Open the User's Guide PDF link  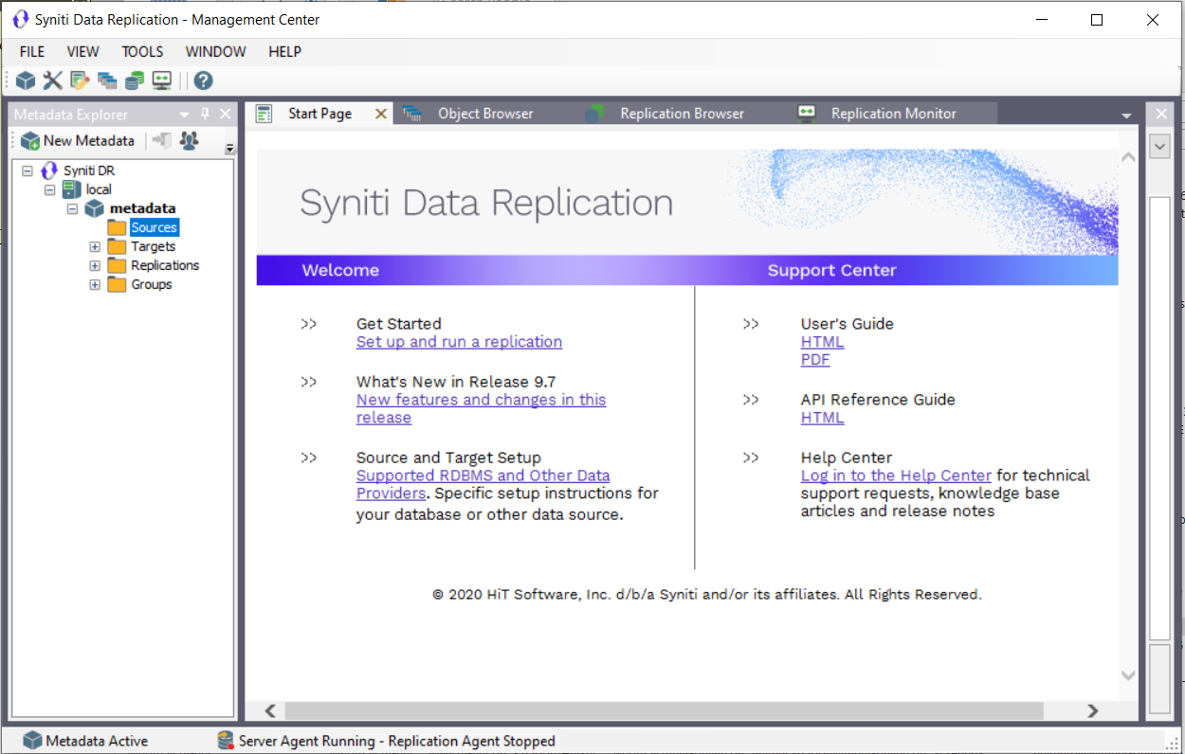tap(815, 360)
